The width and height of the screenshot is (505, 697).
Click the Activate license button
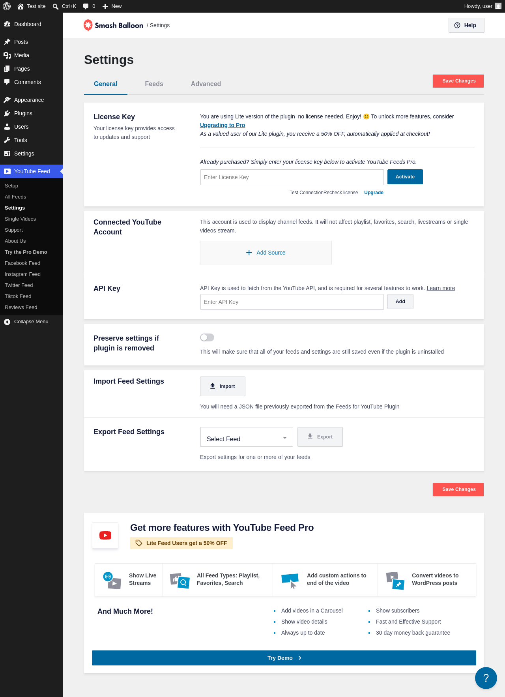[405, 177]
